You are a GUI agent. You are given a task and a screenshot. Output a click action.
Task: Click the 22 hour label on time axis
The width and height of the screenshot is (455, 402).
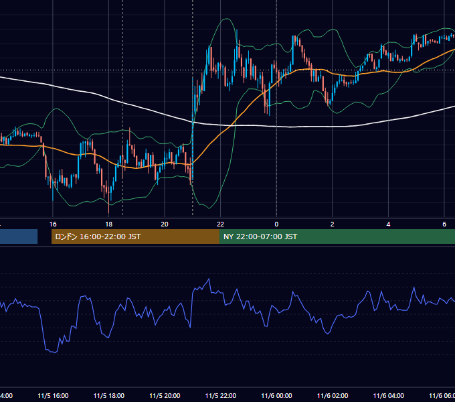coord(221,224)
